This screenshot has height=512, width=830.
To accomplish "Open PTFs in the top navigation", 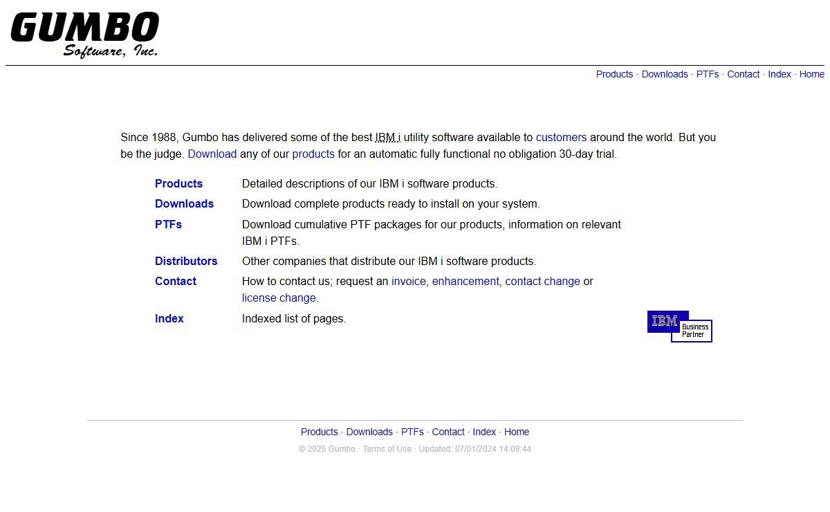I will click(x=708, y=74).
